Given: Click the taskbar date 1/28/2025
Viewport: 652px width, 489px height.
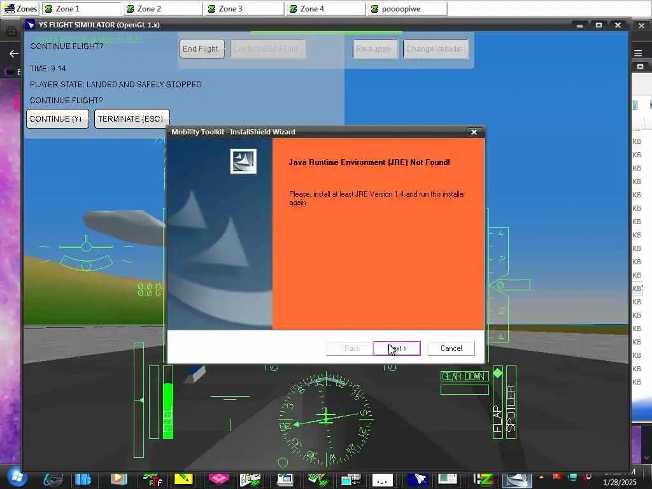Looking at the screenshot, I should click(x=620, y=483).
